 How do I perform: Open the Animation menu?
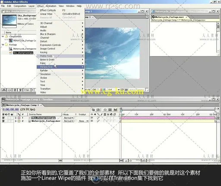click(x=51, y=6)
